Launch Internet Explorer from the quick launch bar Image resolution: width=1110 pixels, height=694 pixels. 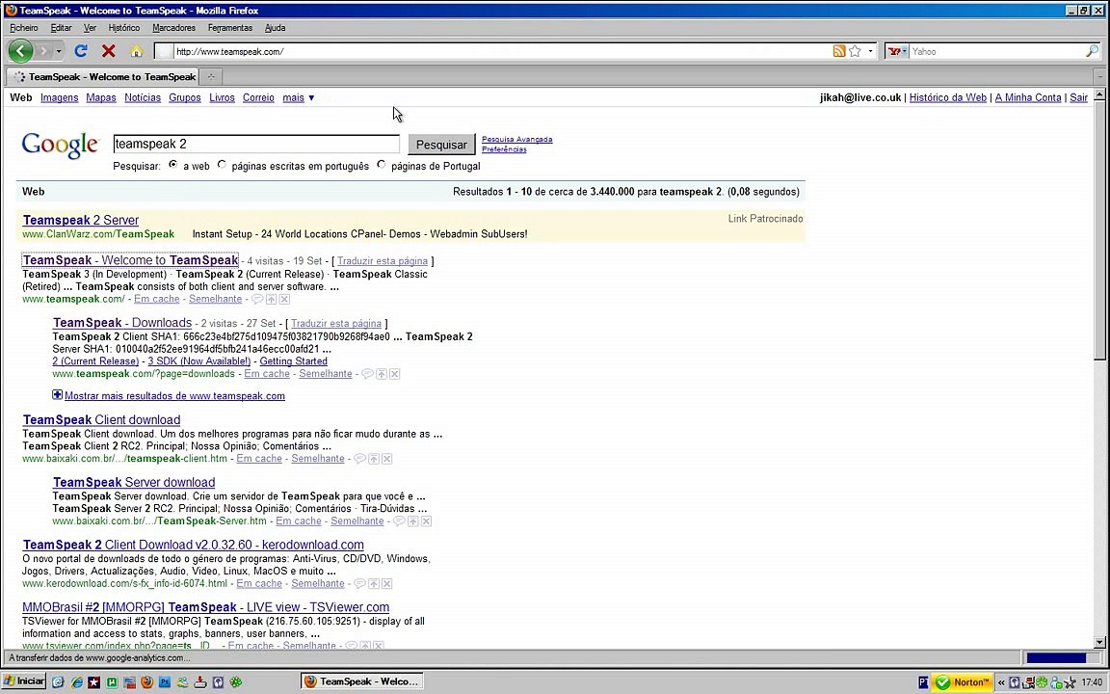coord(76,682)
